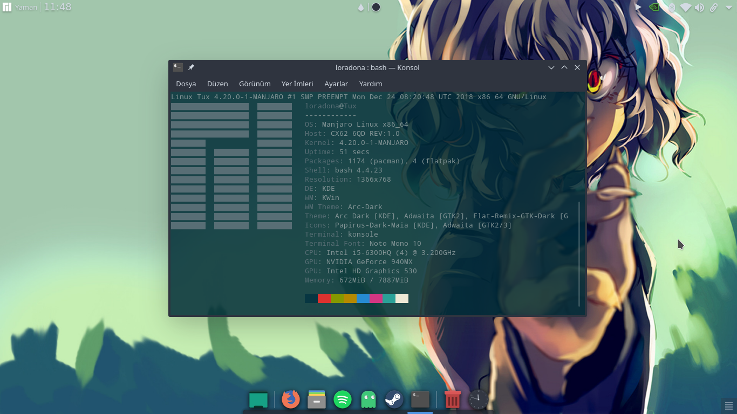Open the Wi-Fi network tray icon
The height and width of the screenshot is (414, 737).
pos(685,8)
